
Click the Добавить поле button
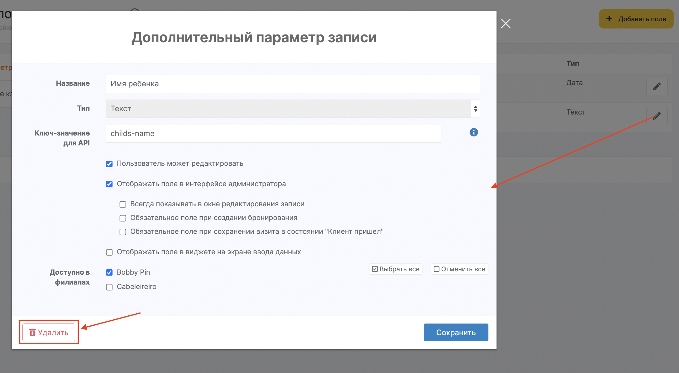(636, 19)
